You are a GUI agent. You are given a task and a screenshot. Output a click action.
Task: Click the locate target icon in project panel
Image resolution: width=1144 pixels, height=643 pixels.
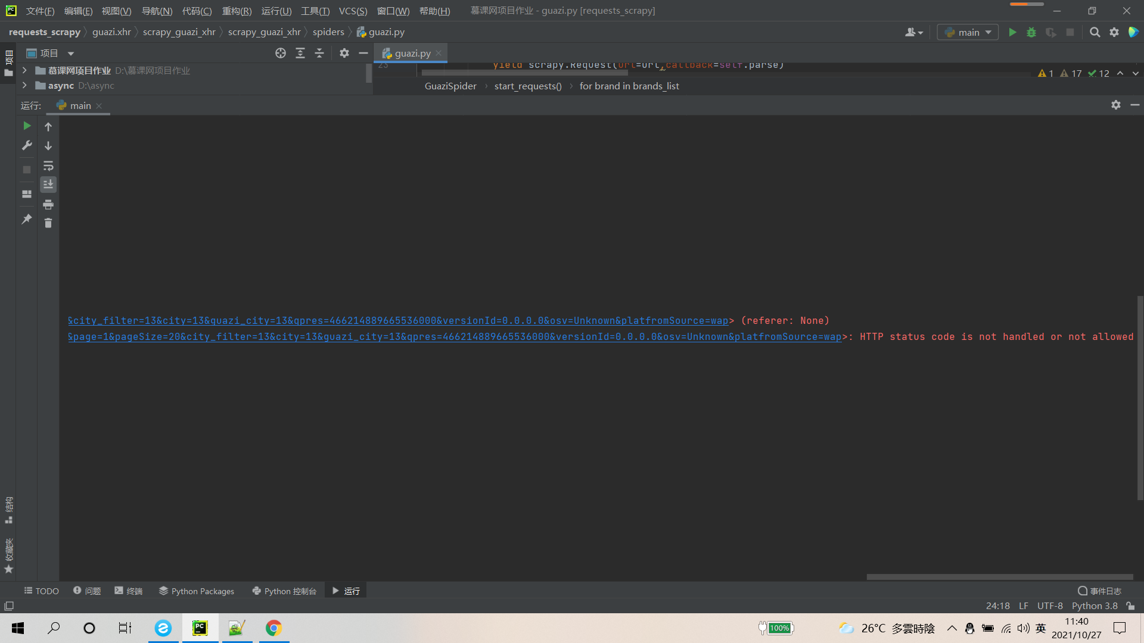point(281,54)
